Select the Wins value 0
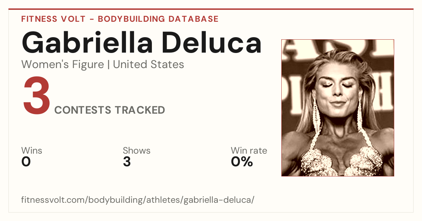422x221 pixels. point(26,162)
